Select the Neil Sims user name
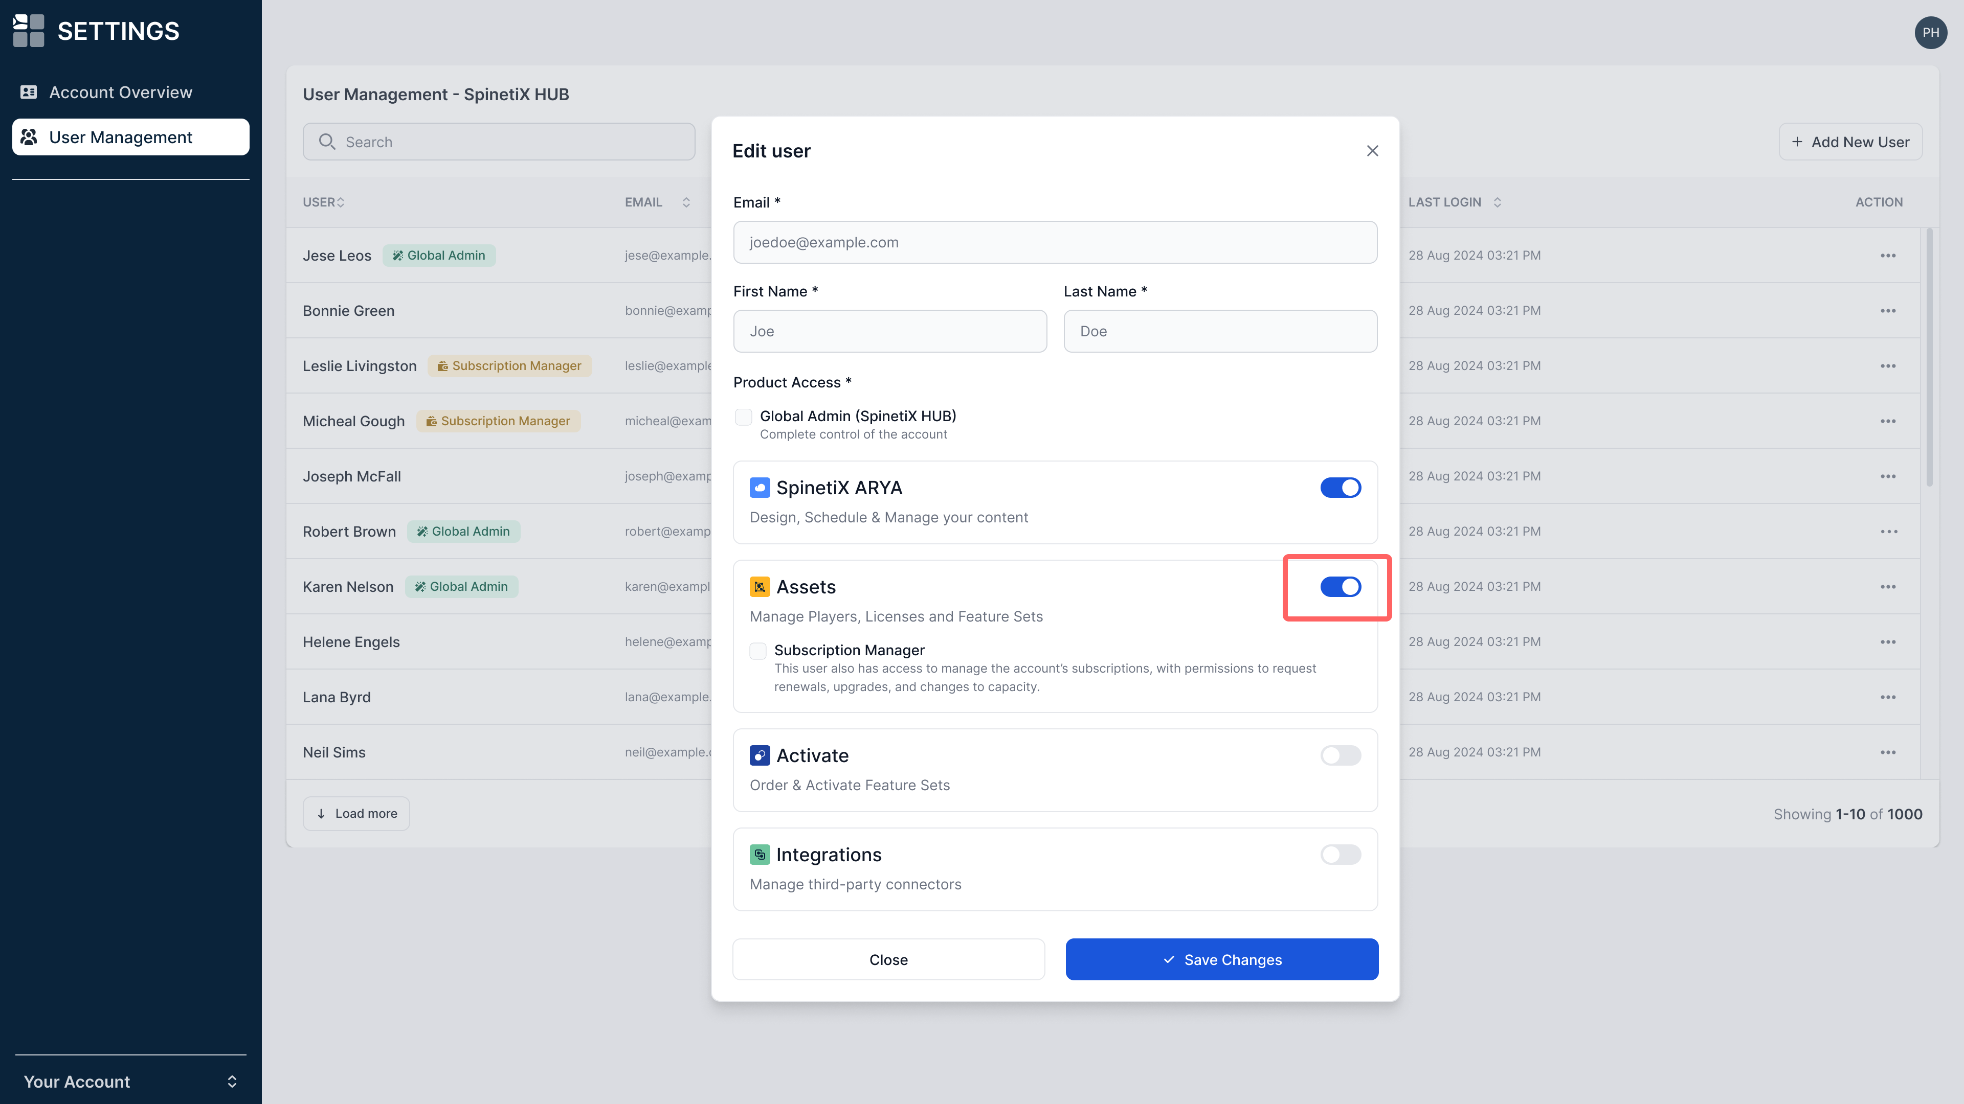The height and width of the screenshot is (1104, 1964). point(334,753)
